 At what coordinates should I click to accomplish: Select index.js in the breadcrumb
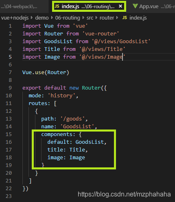pos(138,18)
